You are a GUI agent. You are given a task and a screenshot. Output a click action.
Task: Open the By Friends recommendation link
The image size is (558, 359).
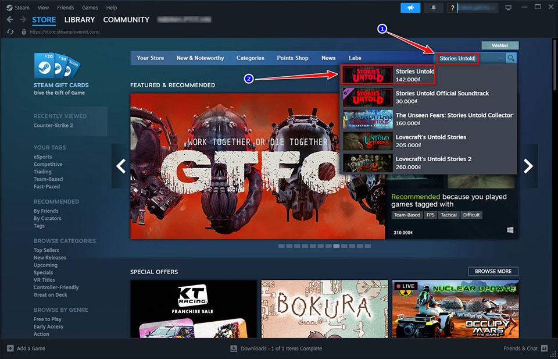click(46, 211)
